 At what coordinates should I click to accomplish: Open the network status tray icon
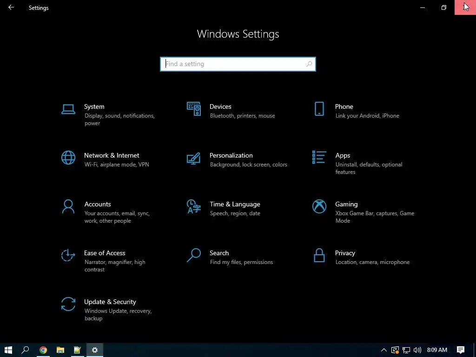tap(406, 350)
